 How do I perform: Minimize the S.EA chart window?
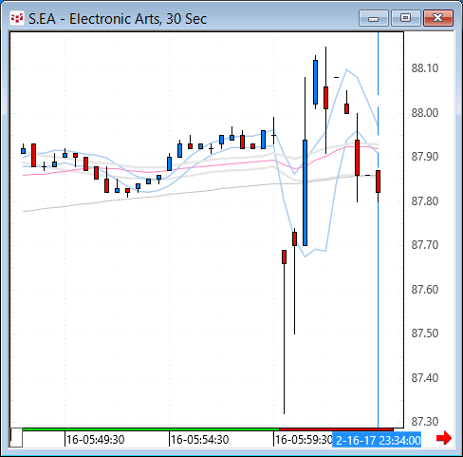[374, 18]
